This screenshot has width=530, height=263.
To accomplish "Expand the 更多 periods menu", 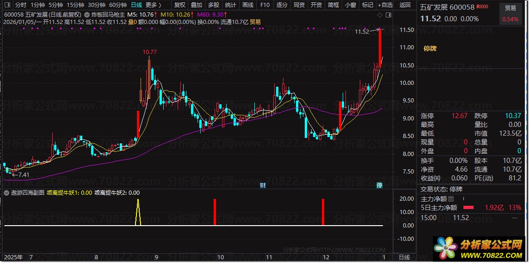I will pos(153,5).
